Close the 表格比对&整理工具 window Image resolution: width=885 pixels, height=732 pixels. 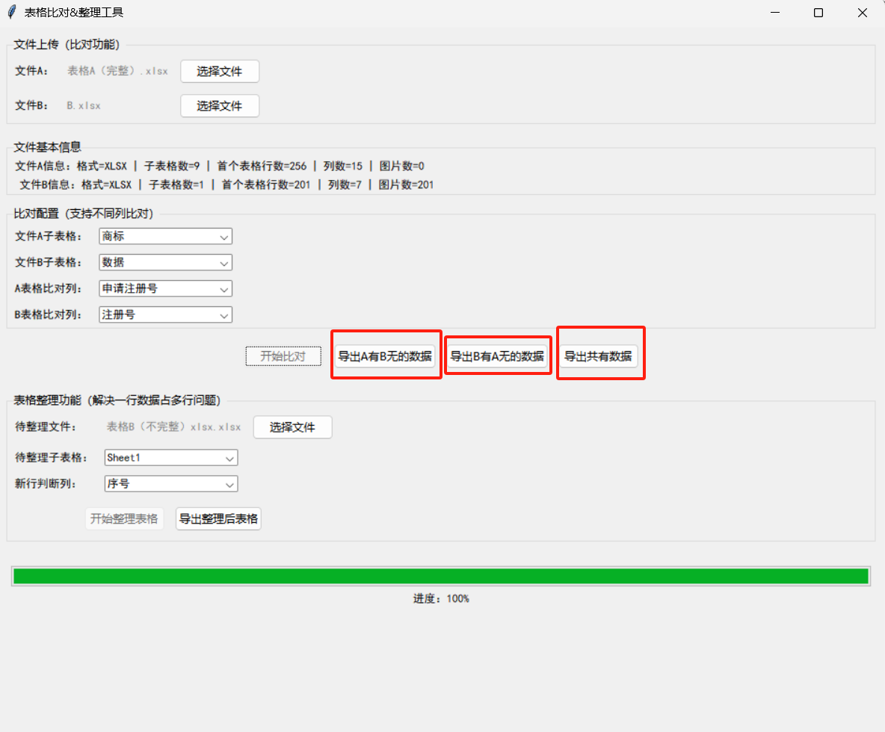[863, 13]
